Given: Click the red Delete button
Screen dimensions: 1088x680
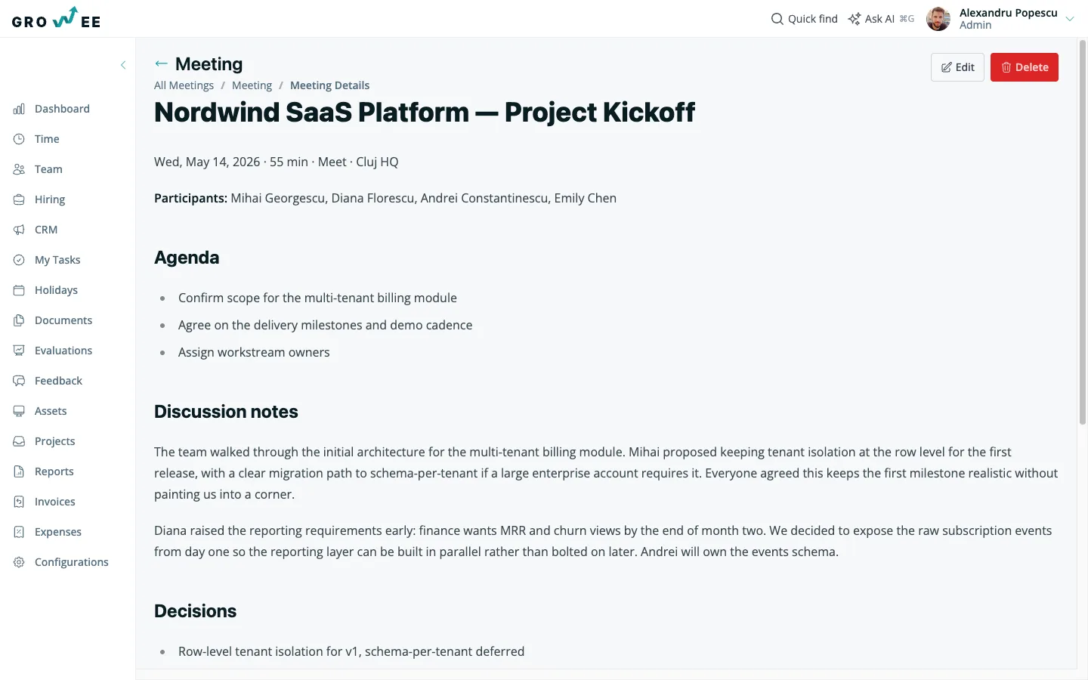Looking at the screenshot, I should coord(1025,67).
